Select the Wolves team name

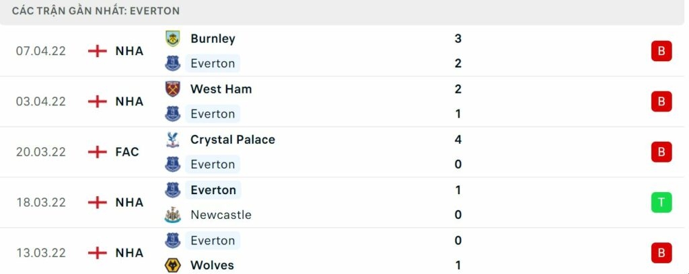pos(212,265)
